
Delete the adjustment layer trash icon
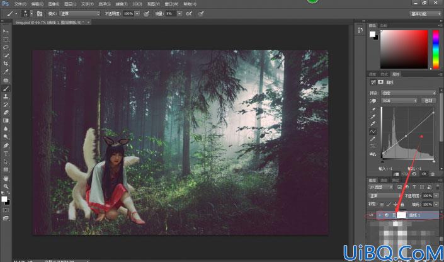433,174
